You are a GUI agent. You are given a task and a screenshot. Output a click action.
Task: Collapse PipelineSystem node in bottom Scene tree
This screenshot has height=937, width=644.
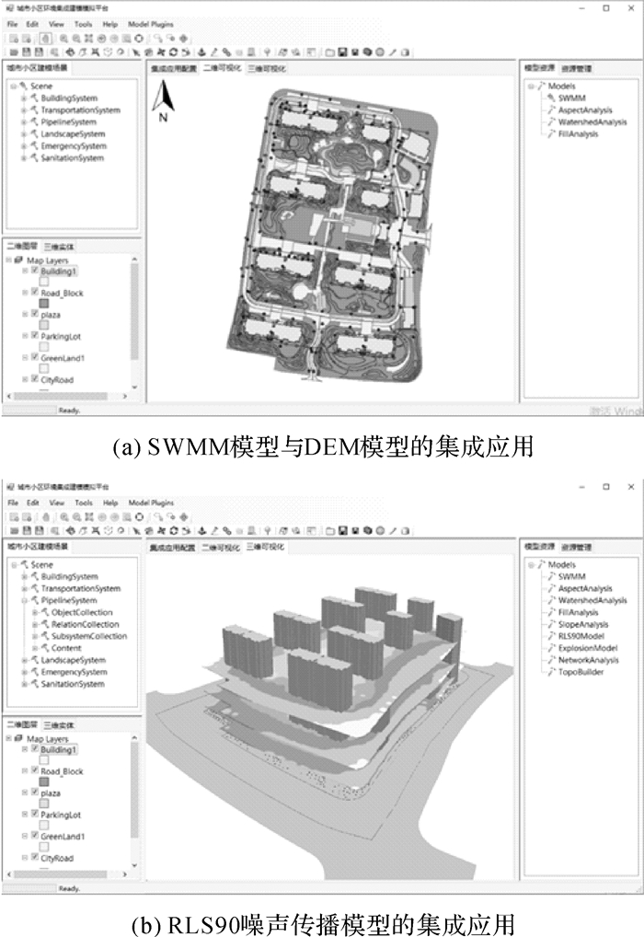(23, 600)
